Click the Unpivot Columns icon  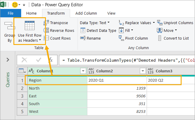[x=160, y=23]
